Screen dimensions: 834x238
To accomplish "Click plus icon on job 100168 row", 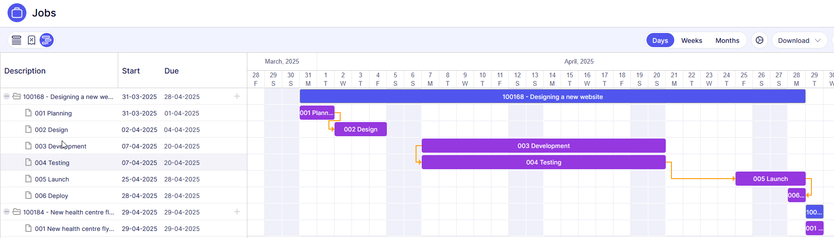I will 237,96.
